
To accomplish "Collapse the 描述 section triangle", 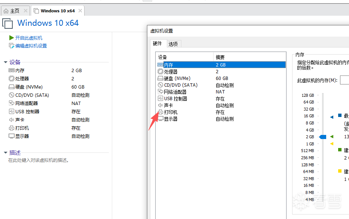I will tap(6, 153).
